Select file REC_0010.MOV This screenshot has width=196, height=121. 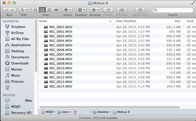point(61,68)
